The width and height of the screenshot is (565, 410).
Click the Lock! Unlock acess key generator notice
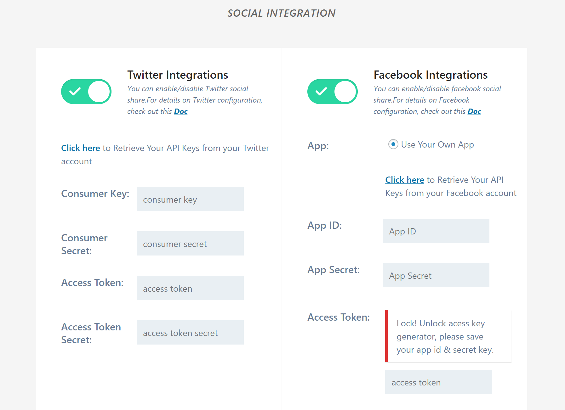[x=448, y=336]
